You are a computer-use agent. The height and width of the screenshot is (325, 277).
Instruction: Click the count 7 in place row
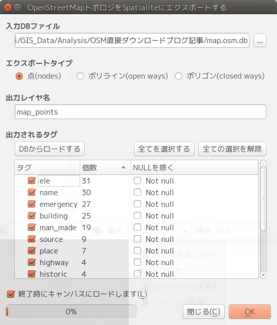[84, 251]
